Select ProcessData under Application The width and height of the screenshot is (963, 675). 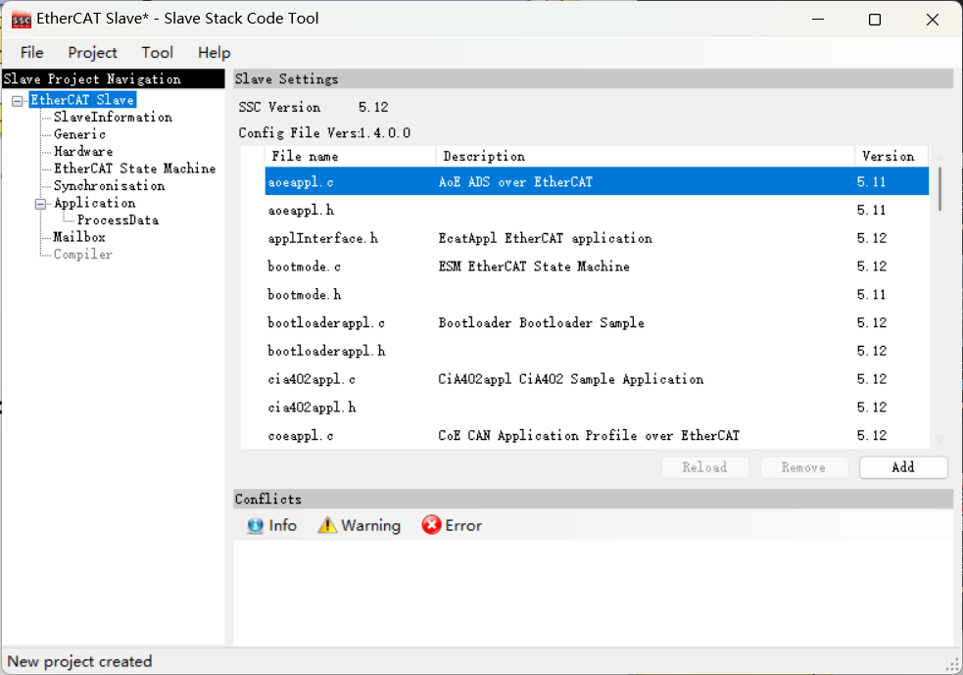coord(118,219)
